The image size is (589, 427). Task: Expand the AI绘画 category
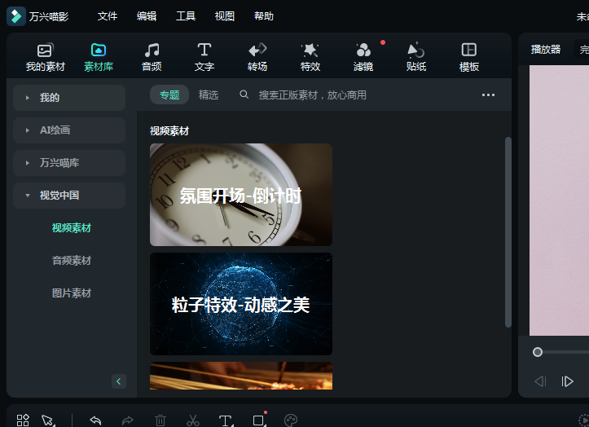click(x=69, y=130)
